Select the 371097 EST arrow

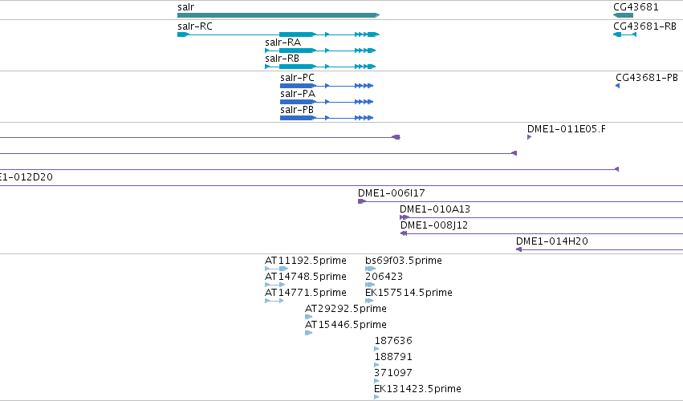[376, 382]
